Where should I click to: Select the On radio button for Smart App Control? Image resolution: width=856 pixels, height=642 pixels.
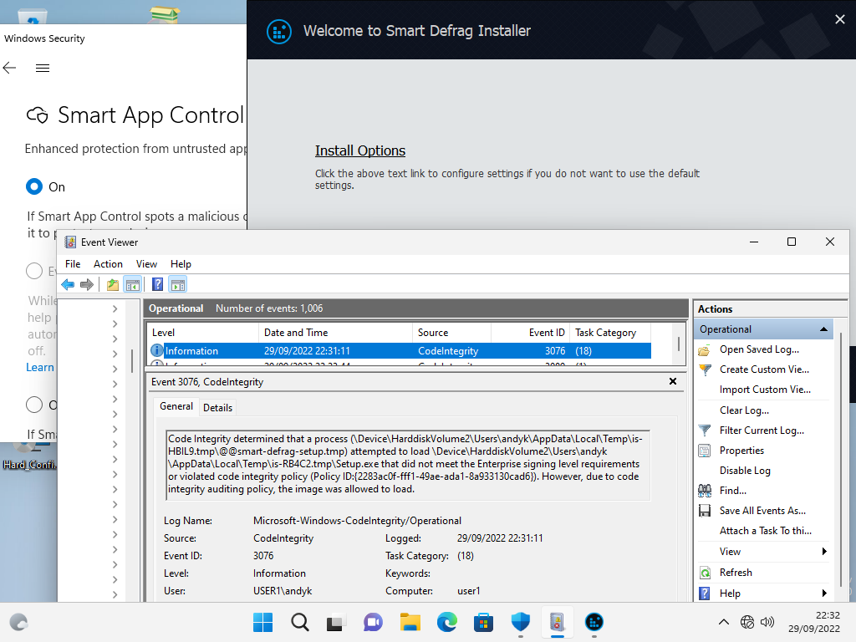(x=34, y=186)
